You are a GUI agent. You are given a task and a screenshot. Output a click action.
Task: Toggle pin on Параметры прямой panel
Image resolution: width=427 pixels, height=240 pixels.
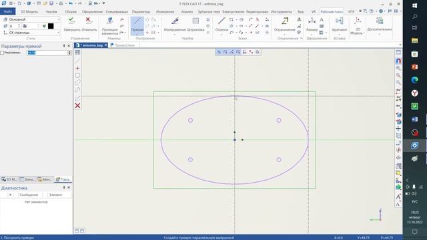[x=64, y=46]
